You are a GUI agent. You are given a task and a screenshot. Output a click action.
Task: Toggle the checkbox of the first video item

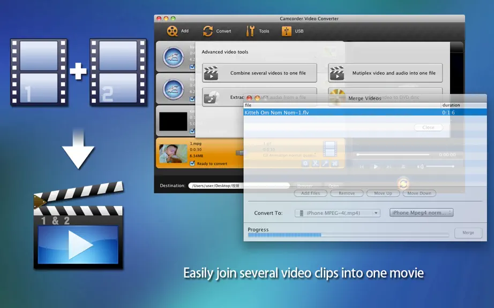point(192,67)
